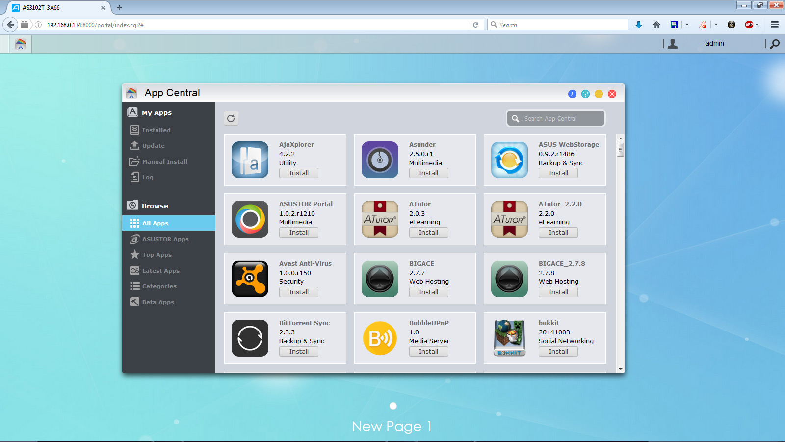
Task: Click the Asunder app icon
Action: (380, 160)
